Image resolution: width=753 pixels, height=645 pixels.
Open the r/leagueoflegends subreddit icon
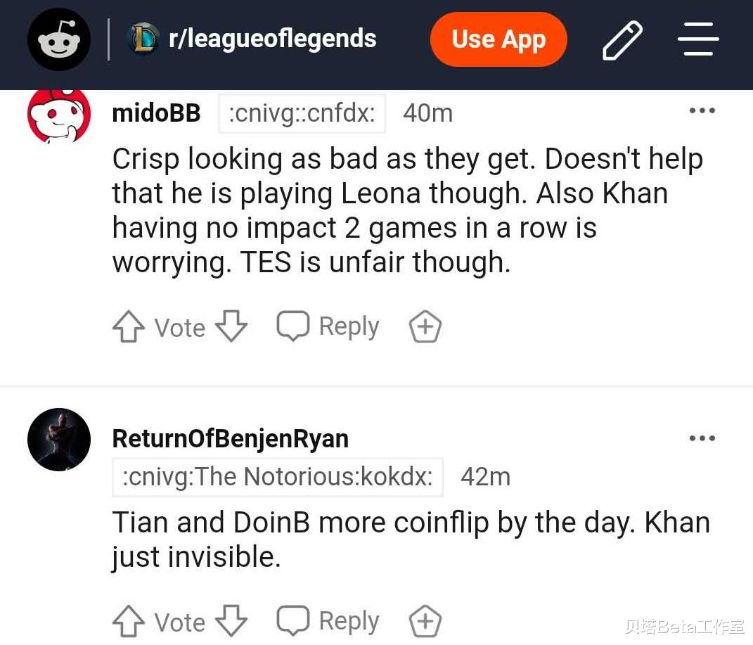point(143,39)
